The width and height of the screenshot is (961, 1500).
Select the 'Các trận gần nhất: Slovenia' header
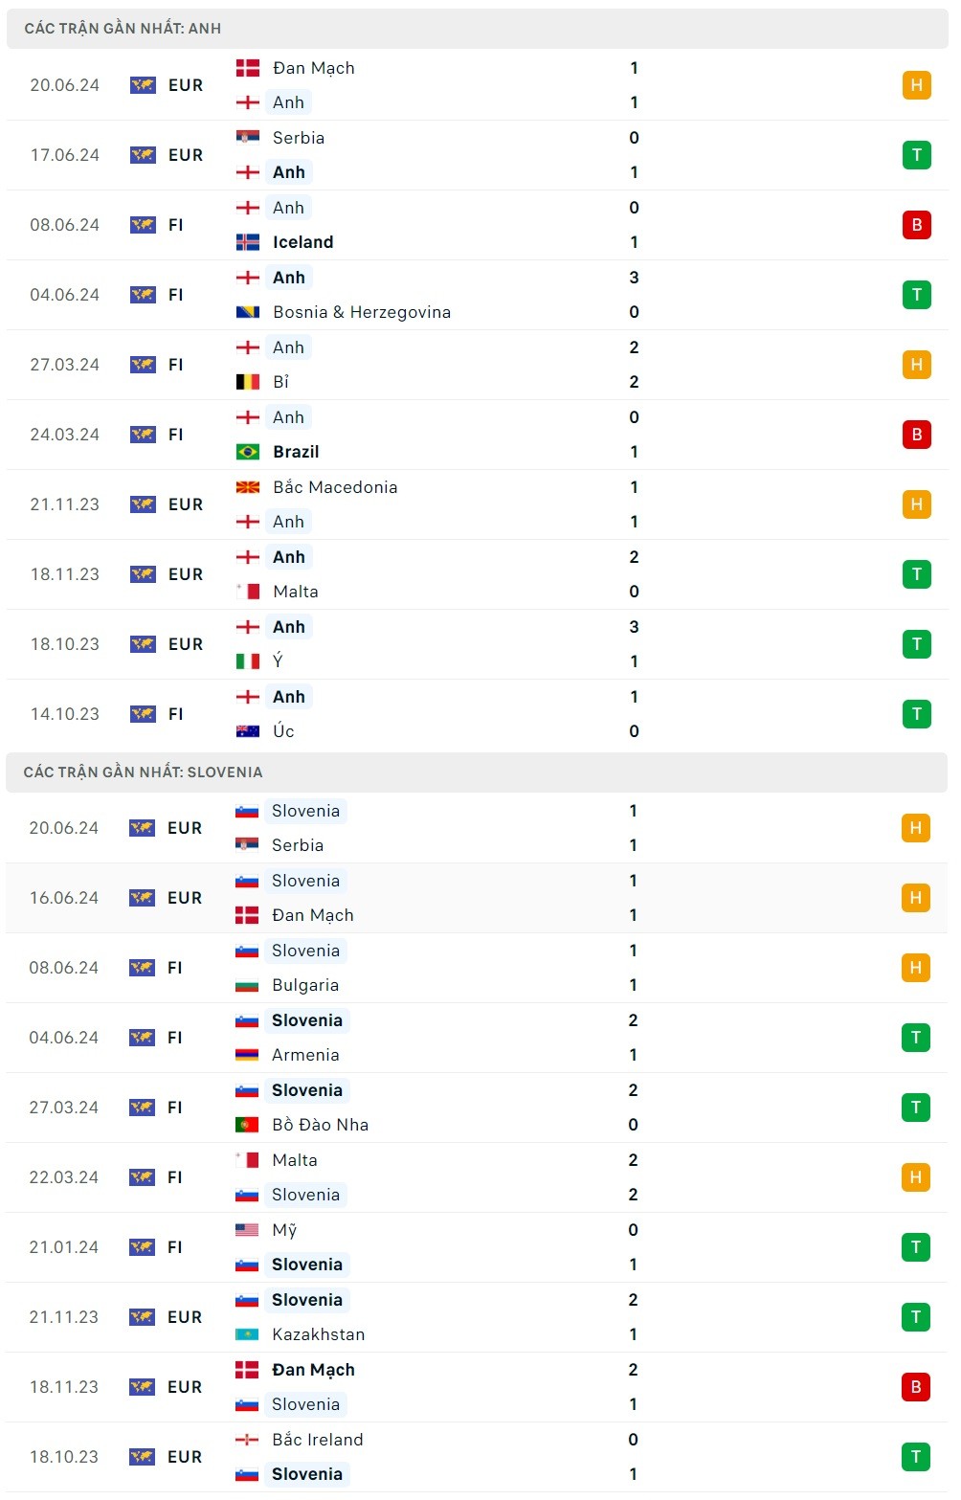[x=143, y=772]
